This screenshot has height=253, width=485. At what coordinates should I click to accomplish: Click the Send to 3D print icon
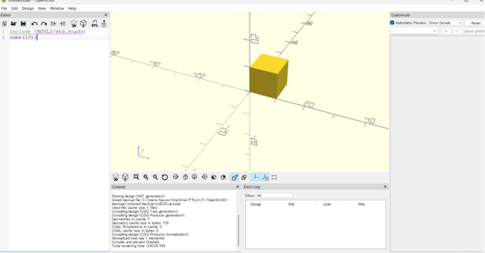pos(104,24)
